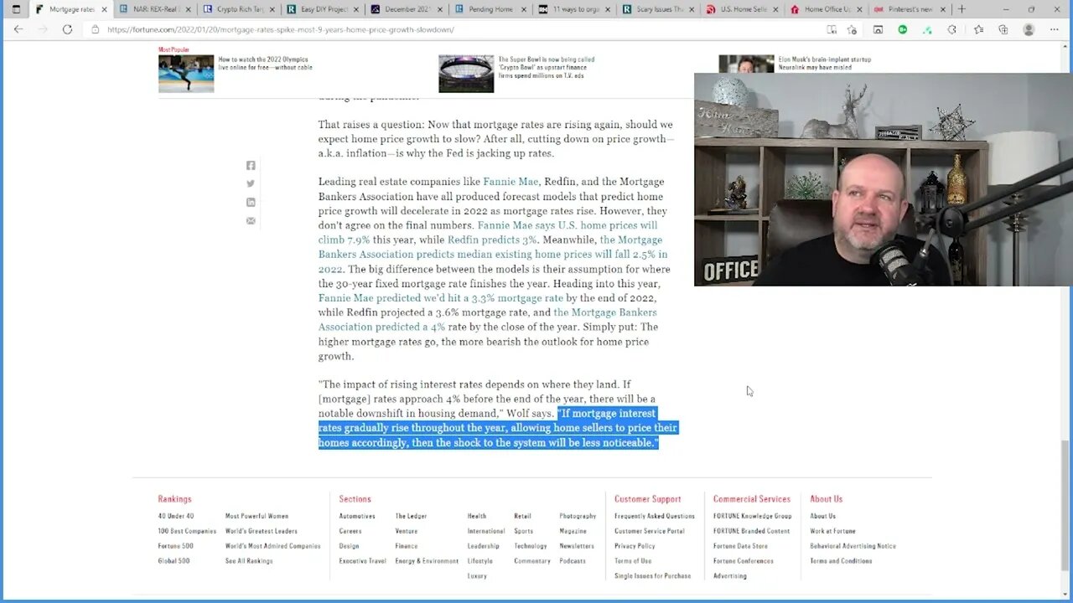The image size is (1073, 603).
Task: Open 'Privacy Policy' footer link
Action: pyautogui.click(x=635, y=546)
